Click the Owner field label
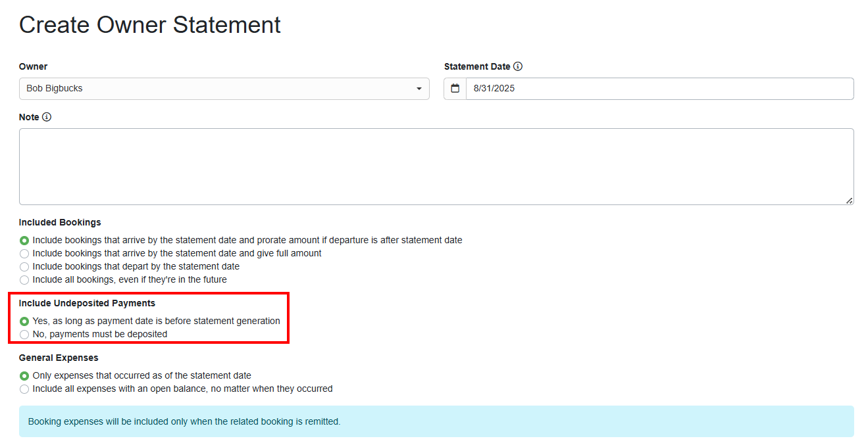Screen dimensions: 866x447 point(34,66)
